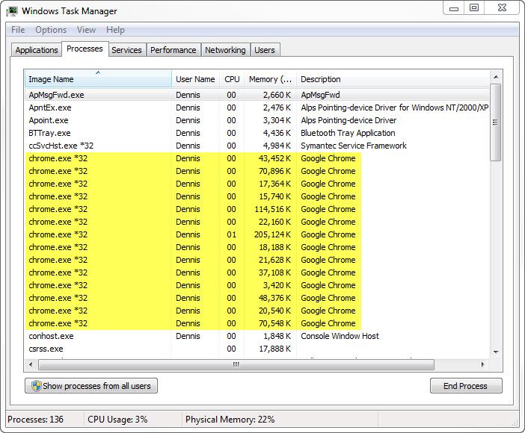Select chrome.exe using 43,452 K memory
Viewport: 525px width, 433px height.
(x=257, y=158)
